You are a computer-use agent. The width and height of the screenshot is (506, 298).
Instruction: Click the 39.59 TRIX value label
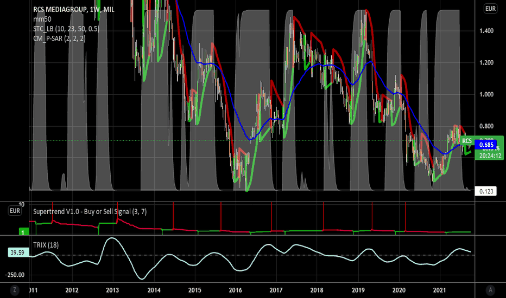pos(17,252)
